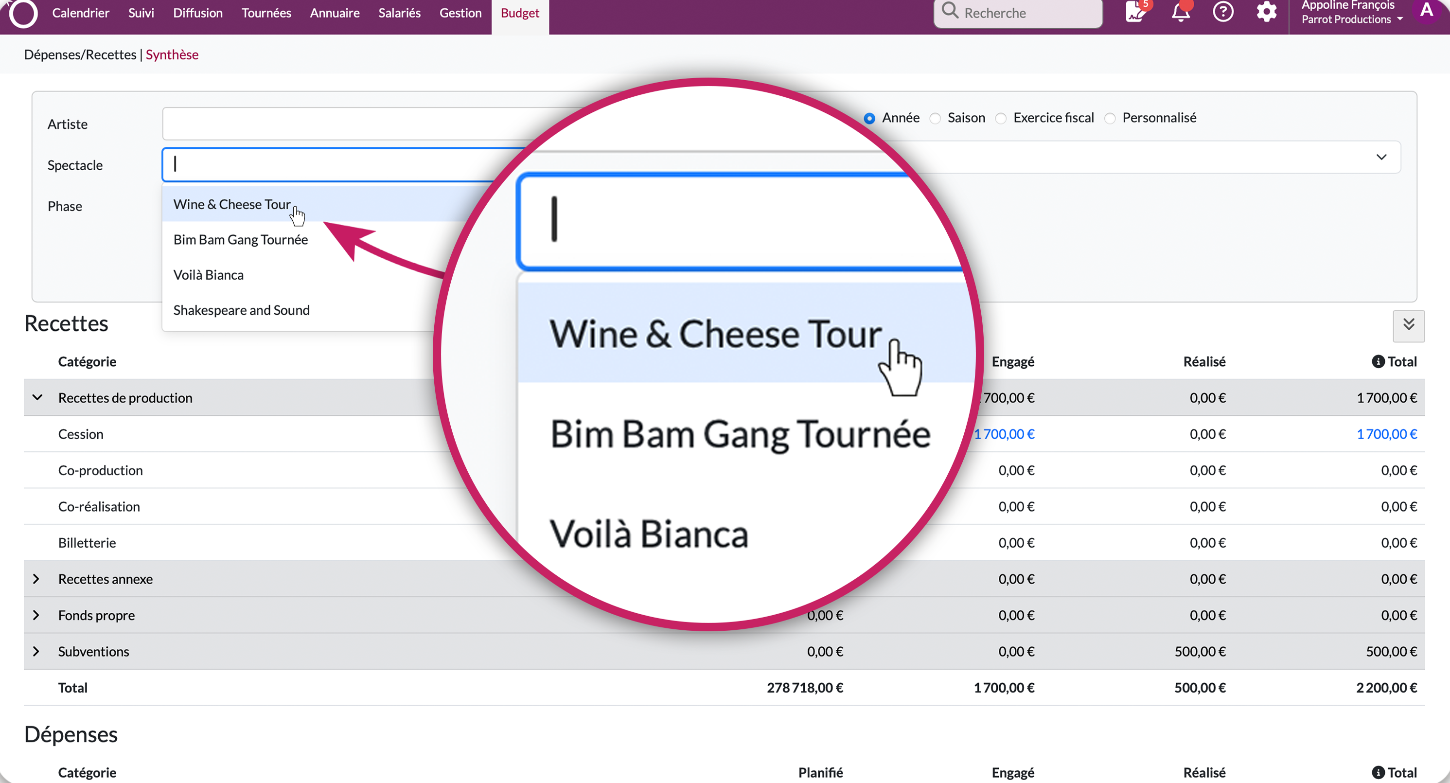This screenshot has width=1450, height=783.
Task: Open the period dropdown chevron
Action: tap(1381, 157)
